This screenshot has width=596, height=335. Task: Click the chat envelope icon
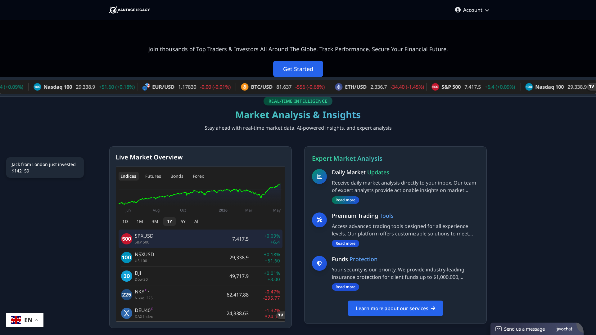click(499, 329)
